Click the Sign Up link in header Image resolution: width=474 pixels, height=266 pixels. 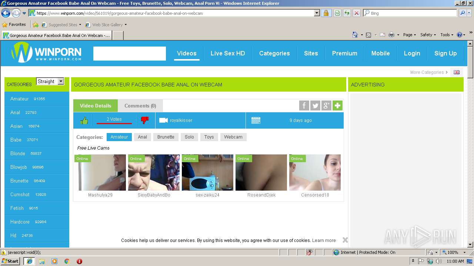coord(445,53)
